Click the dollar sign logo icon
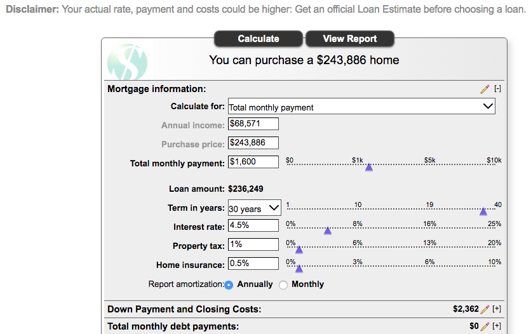 point(128,62)
